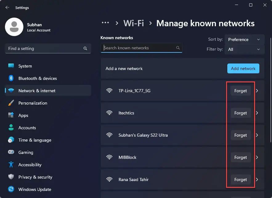Forget the Rana Saad Tahir network
Screen dimensions: 272x198
[x=241, y=179]
